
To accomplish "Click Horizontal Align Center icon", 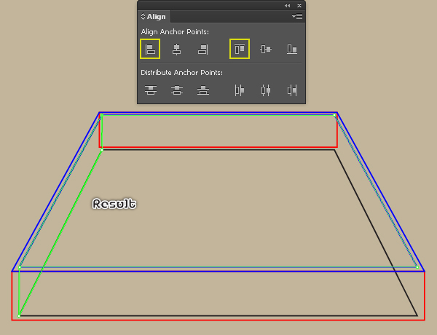I will tap(176, 50).
